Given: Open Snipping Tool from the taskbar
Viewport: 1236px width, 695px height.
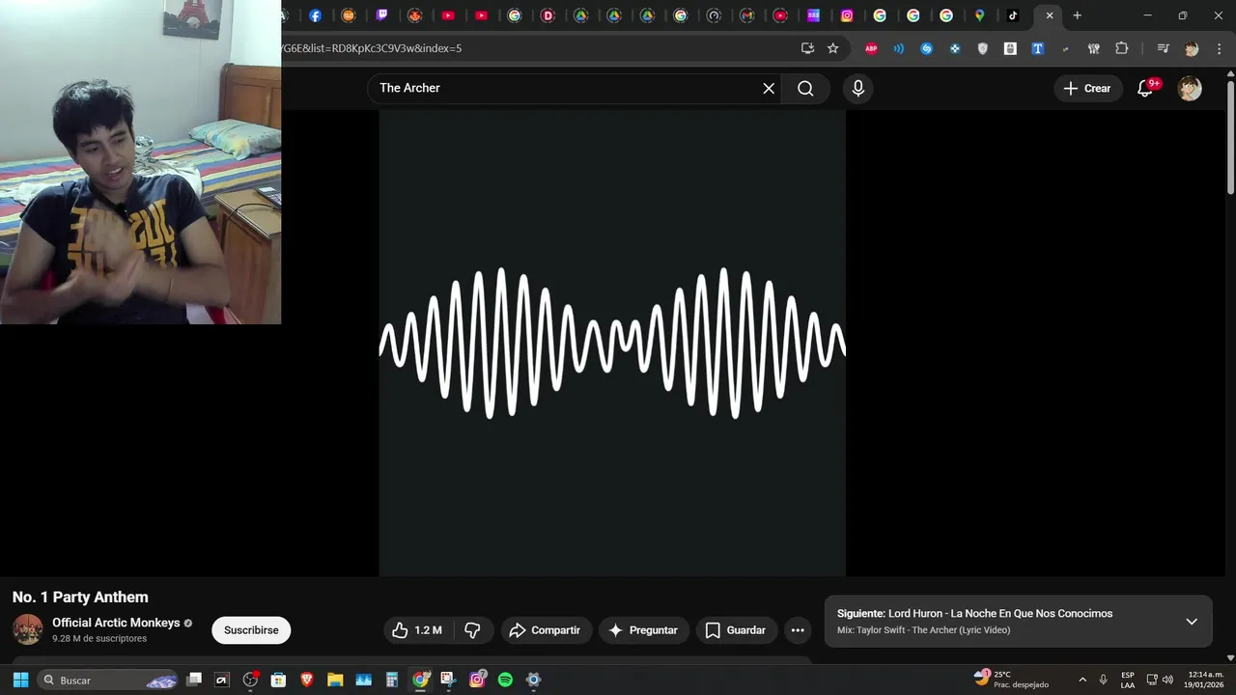Looking at the screenshot, I should (x=448, y=680).
